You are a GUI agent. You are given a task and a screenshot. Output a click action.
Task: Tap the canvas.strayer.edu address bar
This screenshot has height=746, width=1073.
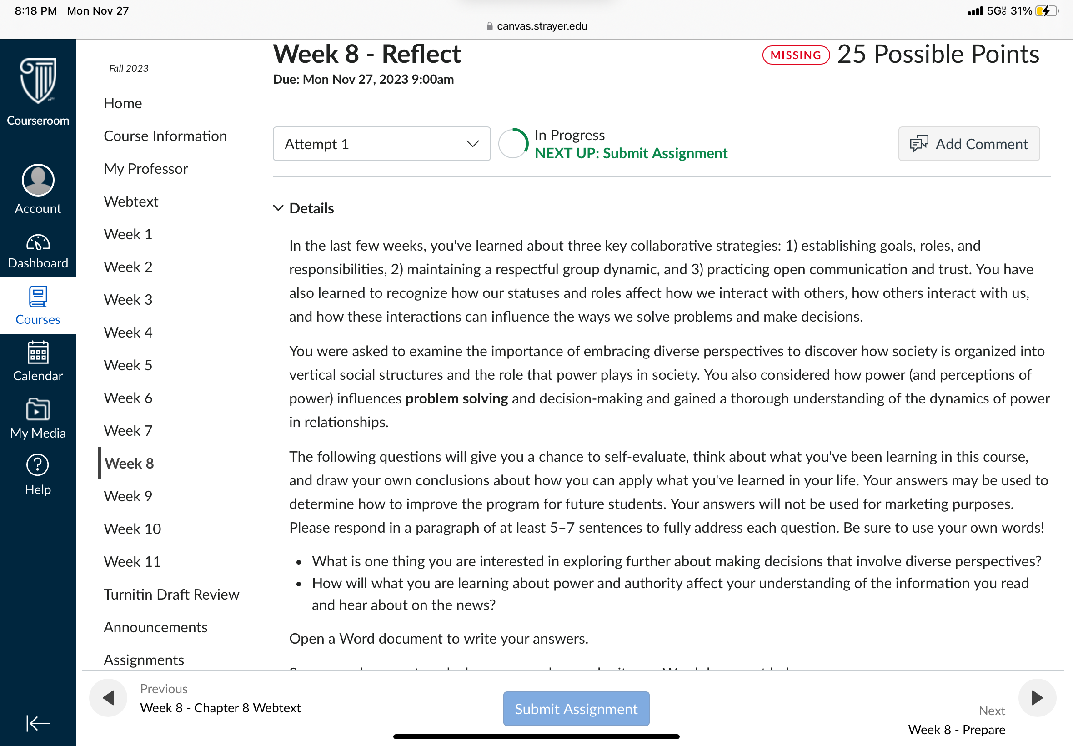click(536, 26)
